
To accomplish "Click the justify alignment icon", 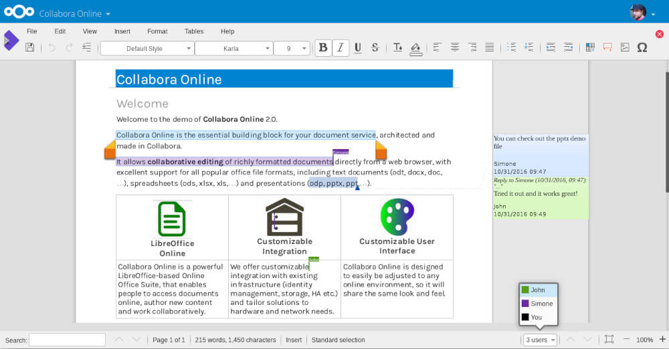I will (x=490, y=47).
